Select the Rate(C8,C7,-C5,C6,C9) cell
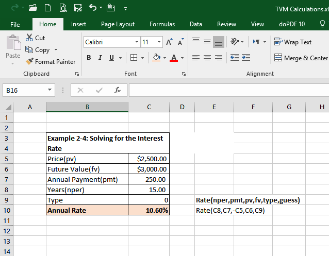Image resolution: width=329 pixels, height=256 pixels. point(230,210)
